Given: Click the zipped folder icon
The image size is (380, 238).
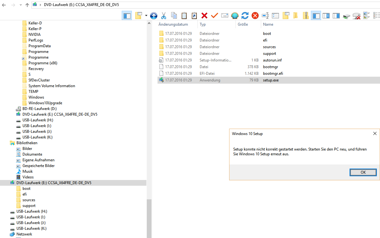Looking at the screenshot, I should pos(306,16).
